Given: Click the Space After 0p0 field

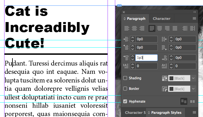Looking at the screenshot, I should click(185, 58).
